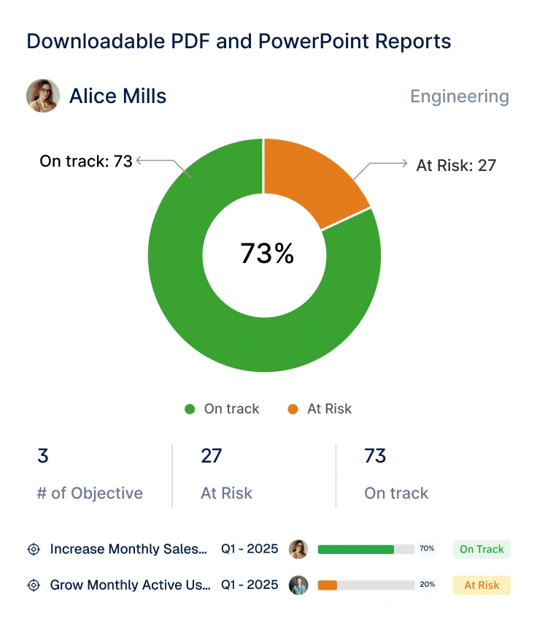Open the Q1 - 2025 period on the sales row

tap(250, 549)
